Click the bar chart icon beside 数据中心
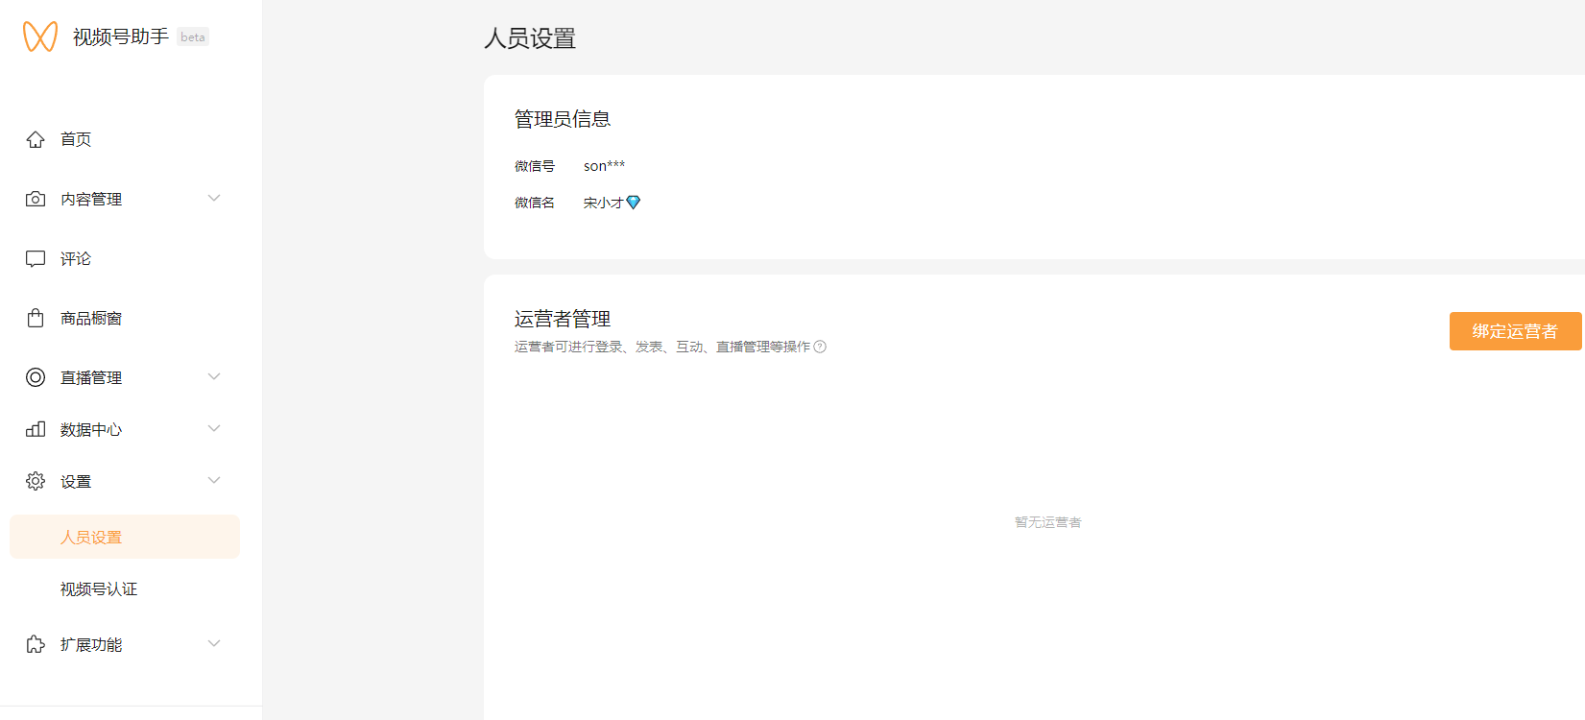Image resolution: width=1585 pixels, height=720 pixels. (x=36, y=429)
